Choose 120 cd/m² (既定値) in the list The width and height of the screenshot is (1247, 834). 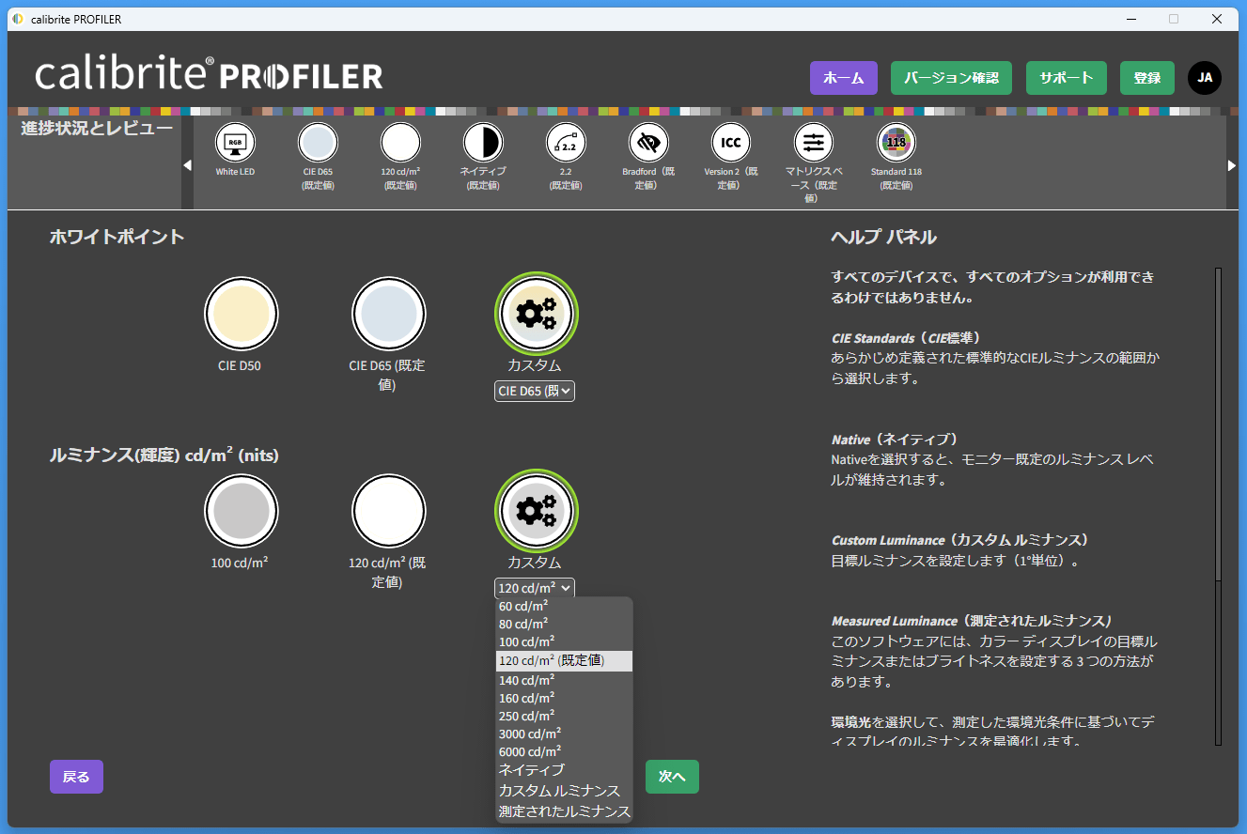coord(564,661)
